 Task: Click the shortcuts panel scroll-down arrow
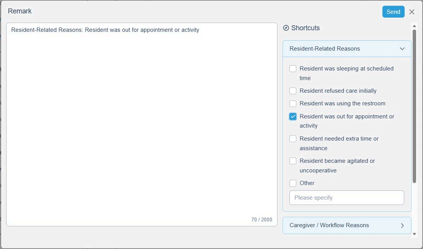coord(414,234)
